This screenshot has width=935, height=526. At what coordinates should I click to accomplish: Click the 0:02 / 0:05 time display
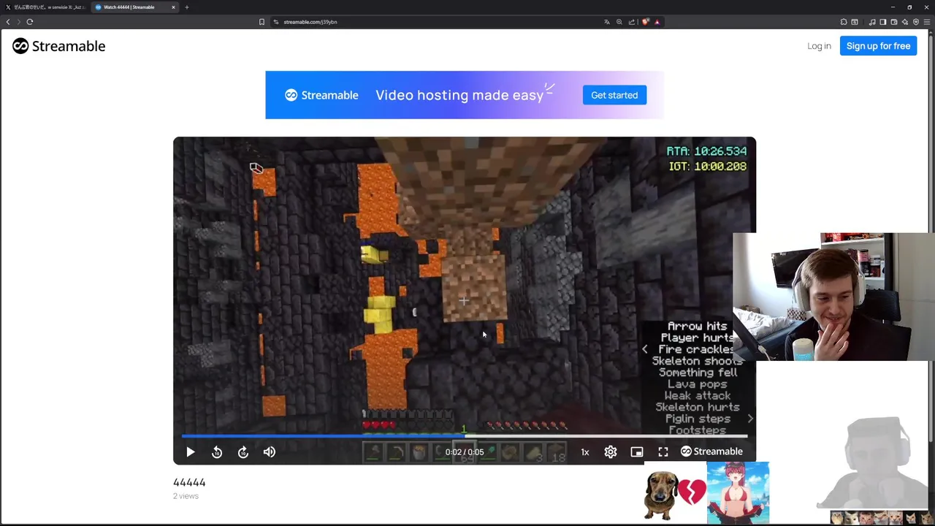coord(465,452)
